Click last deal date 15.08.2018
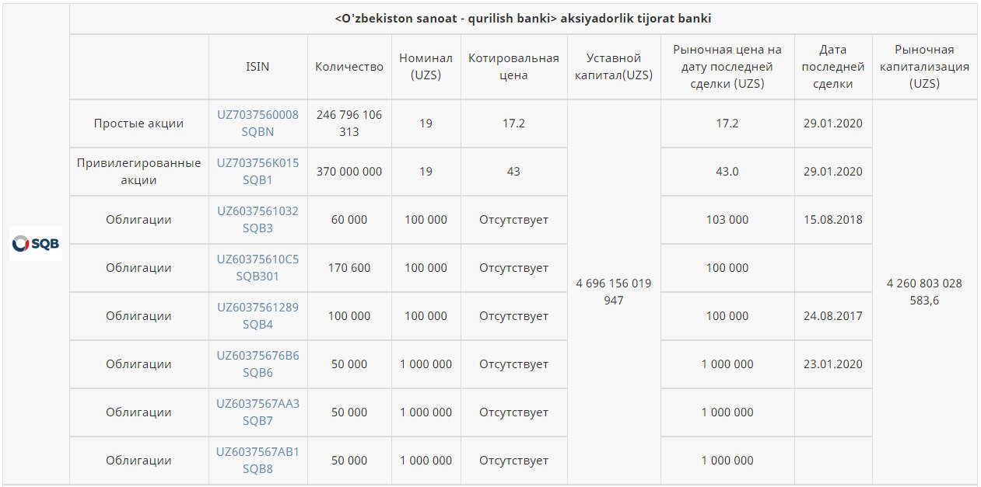This screenshot has height=487, width=981. (833, 220)
